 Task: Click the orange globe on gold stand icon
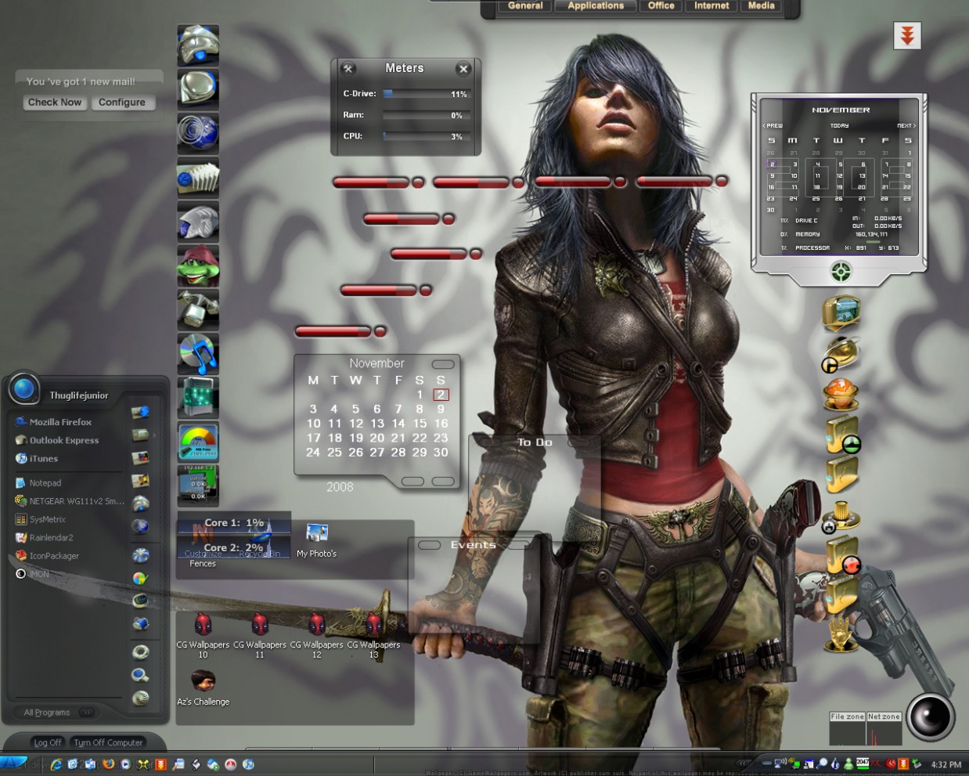coord(841,394)
